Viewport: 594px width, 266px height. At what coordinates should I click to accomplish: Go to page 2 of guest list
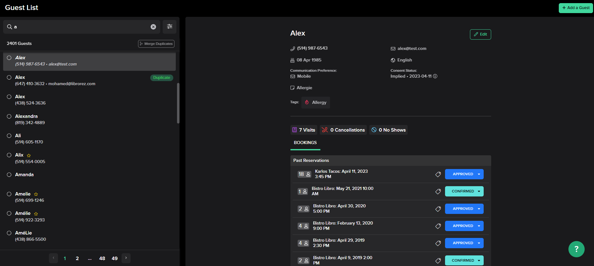(x=77, y=258)
